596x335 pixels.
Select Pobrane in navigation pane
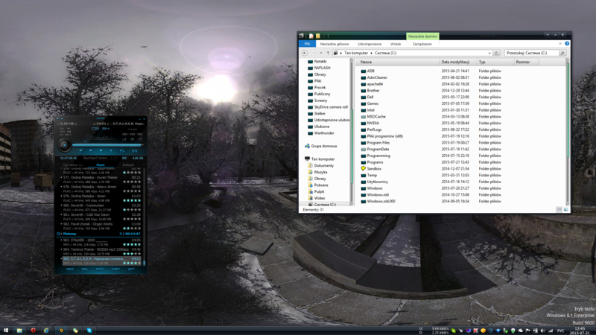tap(321, 185)
